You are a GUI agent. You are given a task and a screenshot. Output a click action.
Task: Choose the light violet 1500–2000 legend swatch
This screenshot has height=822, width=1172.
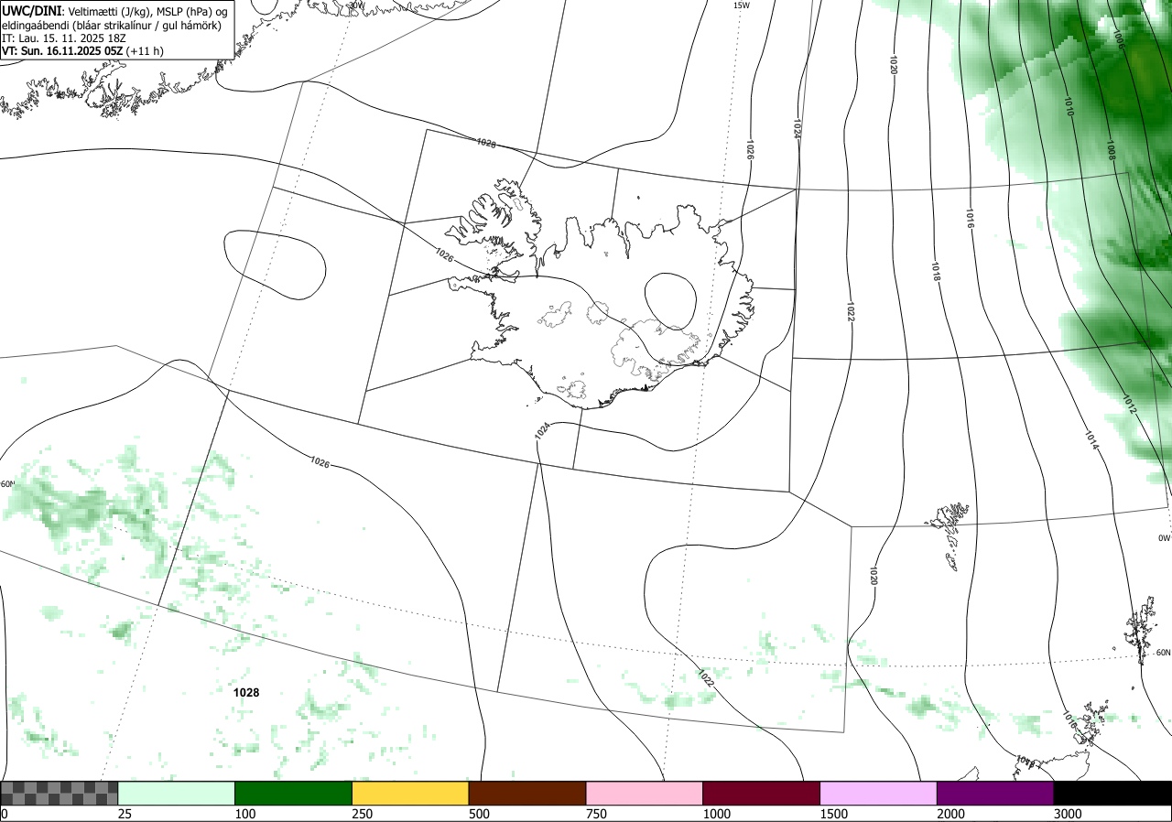point(879,793)
